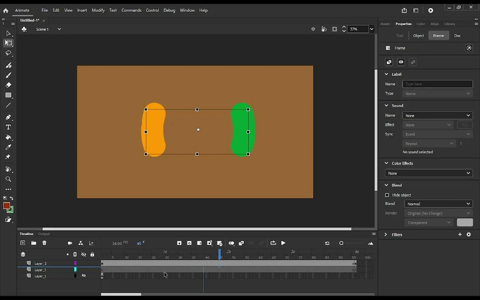480x300 pixels.
Task: Switch to the Doc properties tab
Action: [x=457, y=35]
